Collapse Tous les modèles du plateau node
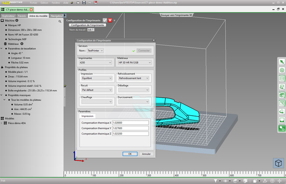The height and width of the screenshot is (184, 286). click(4, 100)
